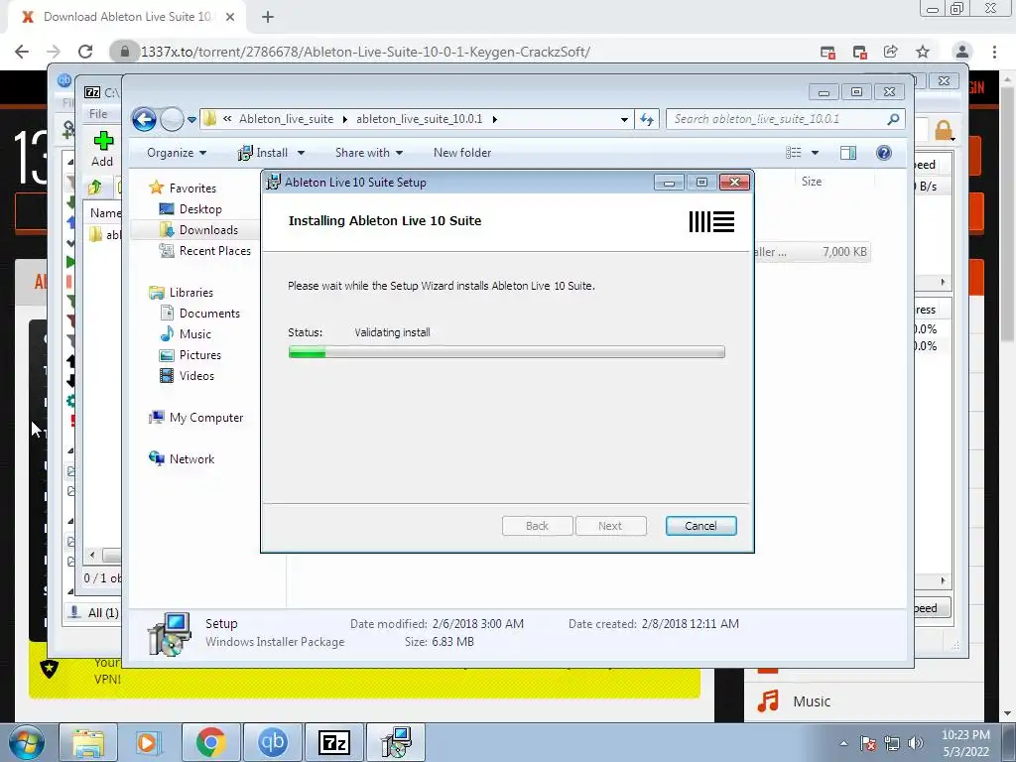1016x762 pixels.
Task: Open the Share with menu
Action: pyautogui.click(x=369, y=153)
